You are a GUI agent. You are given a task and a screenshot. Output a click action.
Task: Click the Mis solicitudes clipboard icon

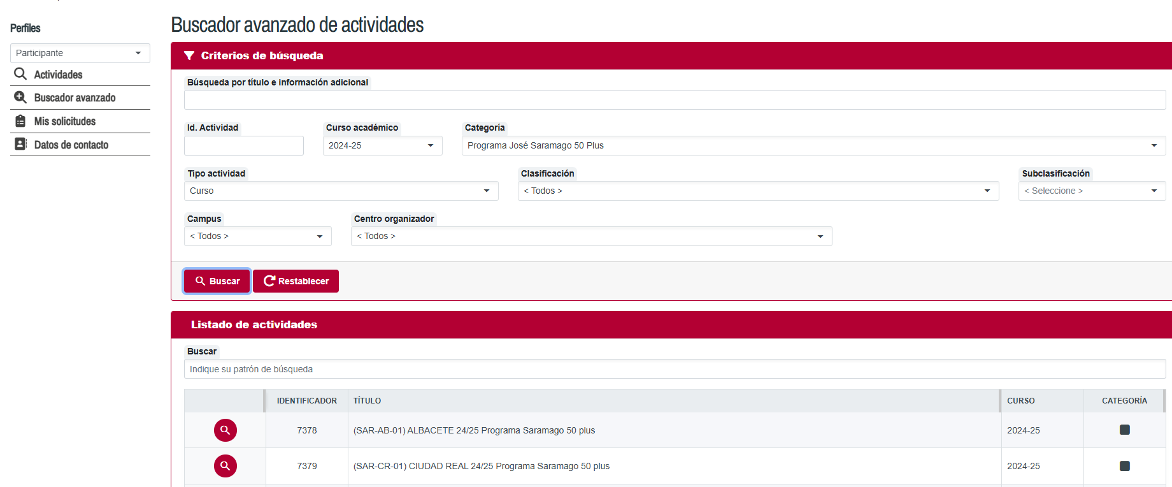pos(20,121)
